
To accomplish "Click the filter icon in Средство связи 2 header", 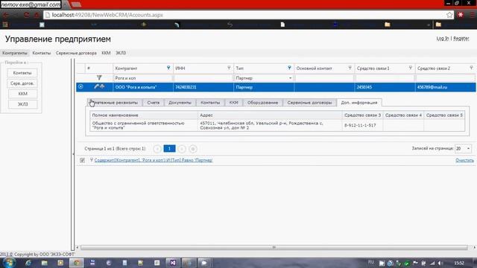I will pyautogui.click(x=471, y=68).
